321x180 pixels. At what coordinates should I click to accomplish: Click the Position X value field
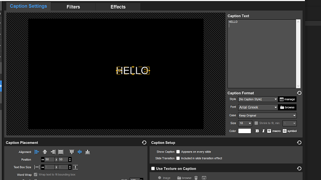tap(50, 159)
